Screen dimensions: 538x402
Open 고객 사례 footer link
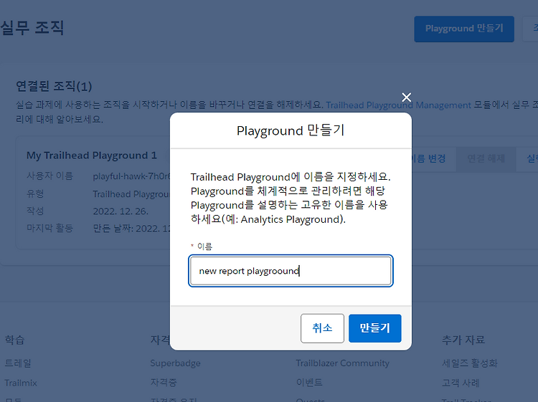[461, 383]
